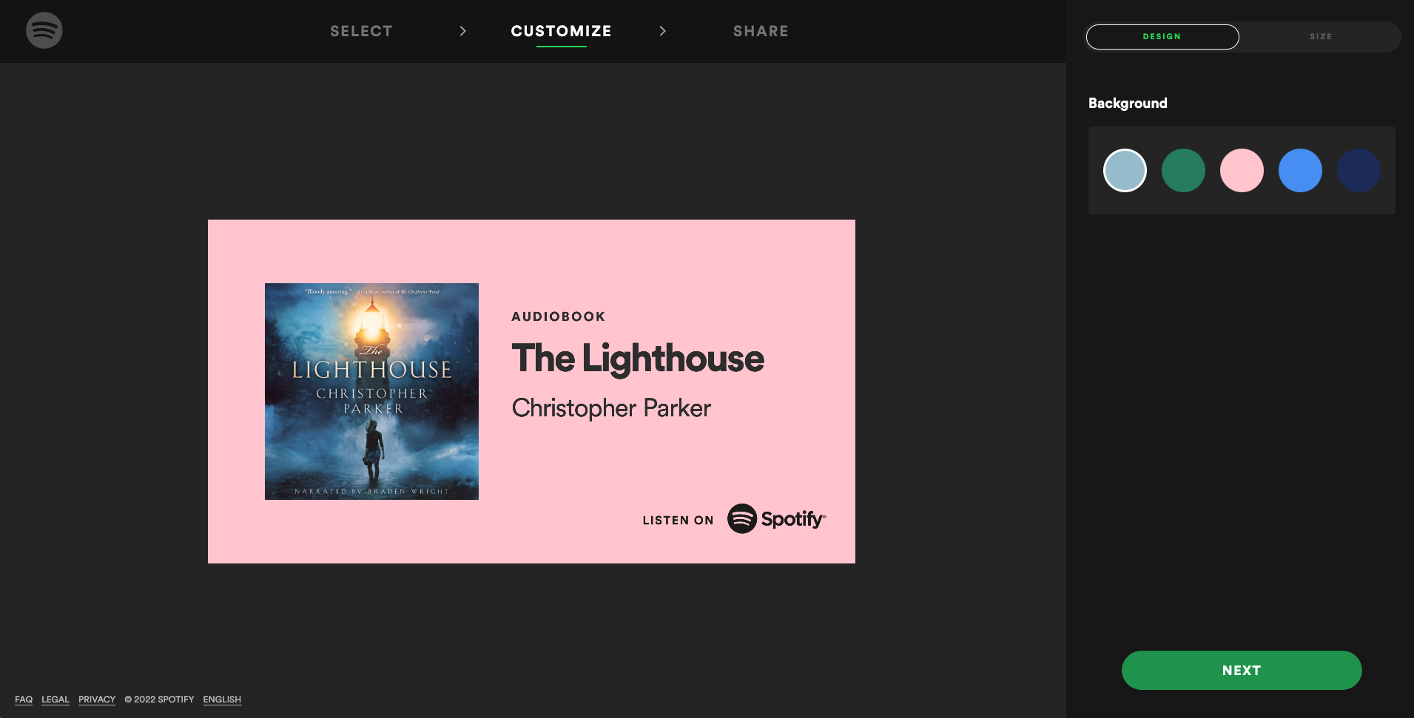
Task: Go to the SELECT step
Action: click(x=361, y=31)
